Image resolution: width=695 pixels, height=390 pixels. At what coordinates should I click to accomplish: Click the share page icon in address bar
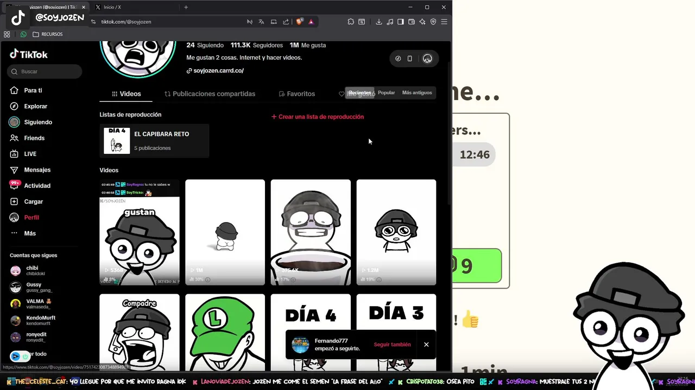point(286,22)
